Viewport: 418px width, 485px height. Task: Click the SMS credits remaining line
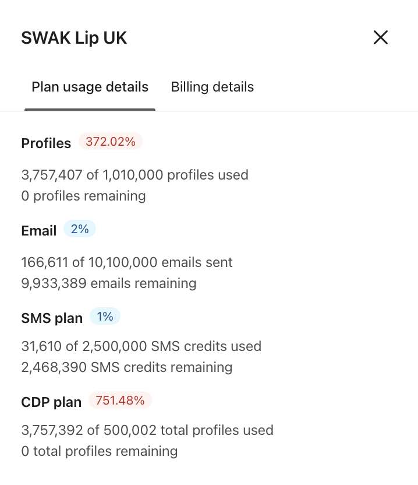click(126, 367)
